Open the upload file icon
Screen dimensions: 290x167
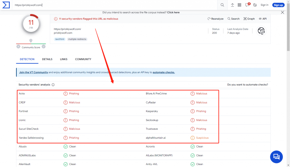pyautogui.click(x=232, y=5)
